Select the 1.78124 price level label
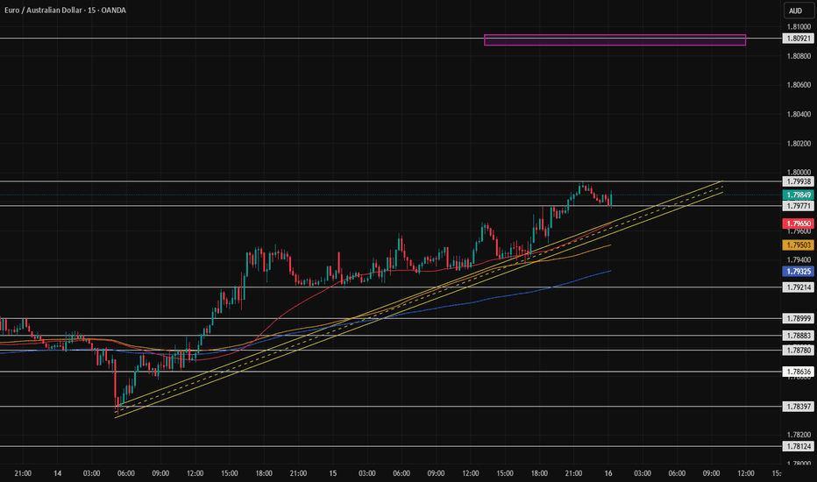This screenshot has width=817, height=482. [x=799, y=446]
